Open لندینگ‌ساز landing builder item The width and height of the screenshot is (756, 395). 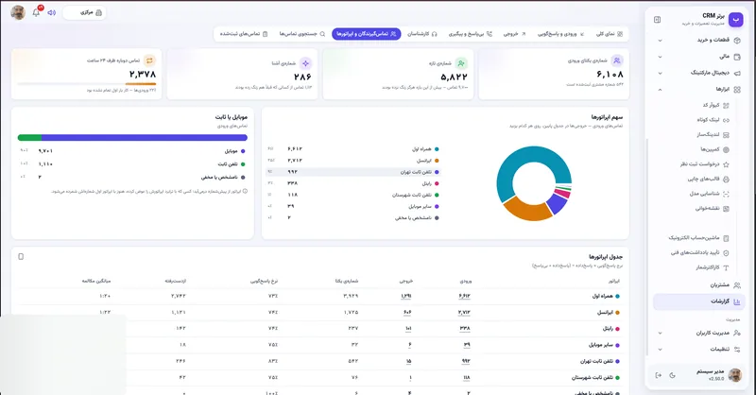tap(713, 134)
